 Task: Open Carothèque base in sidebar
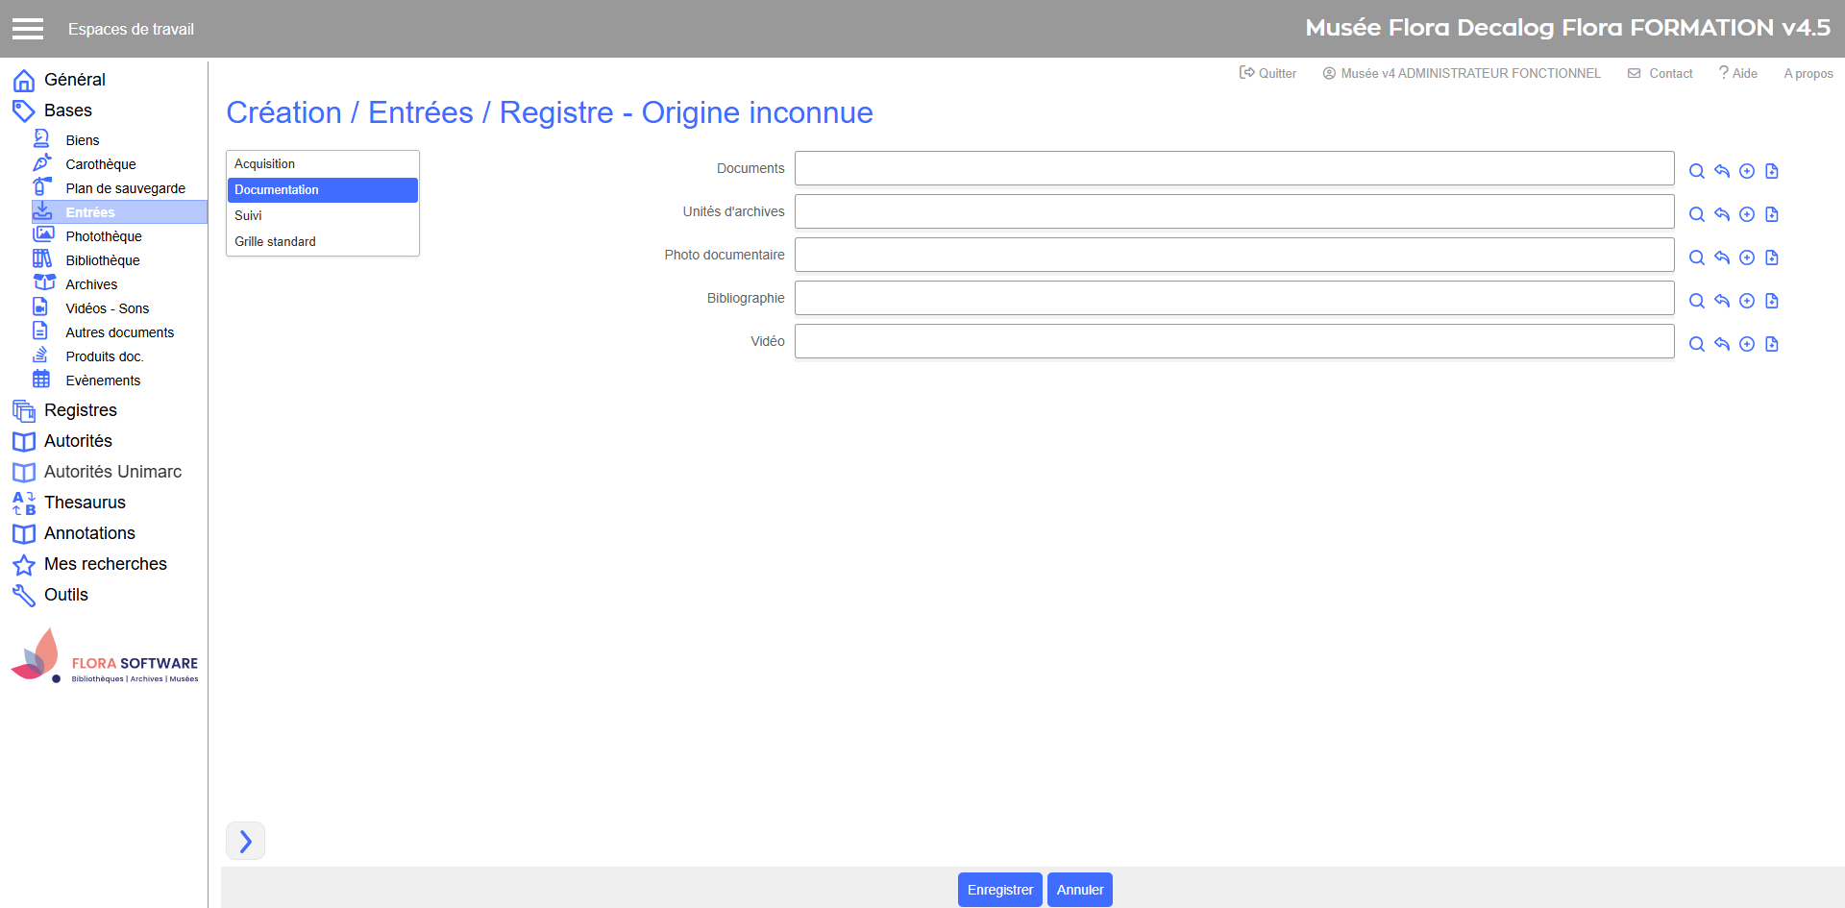click(100, 164)
